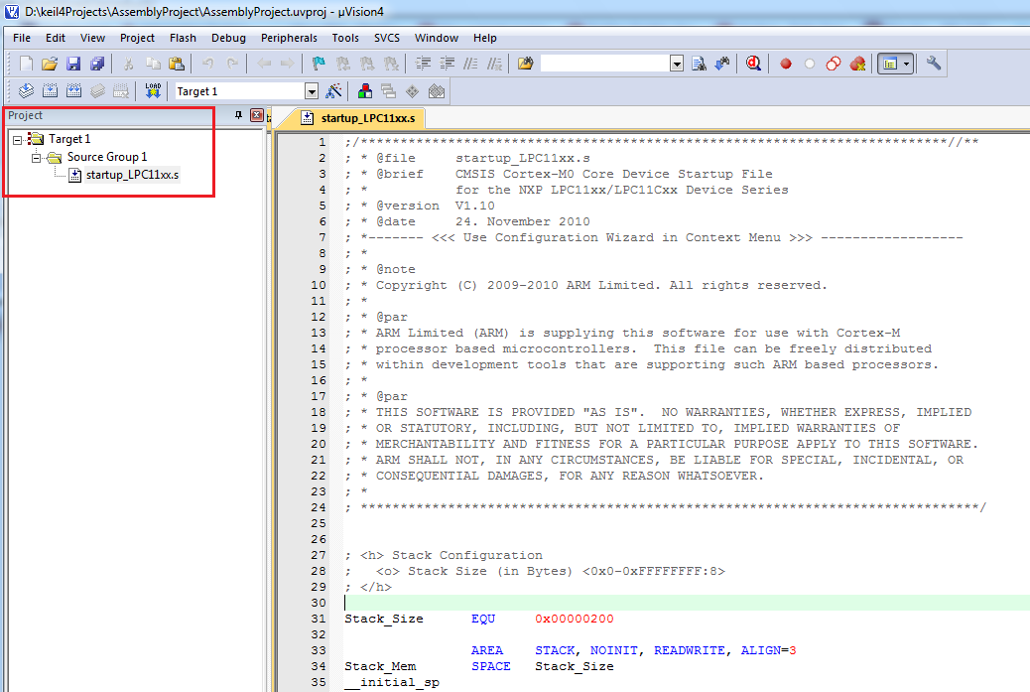Indent selected lines icon

424,64
